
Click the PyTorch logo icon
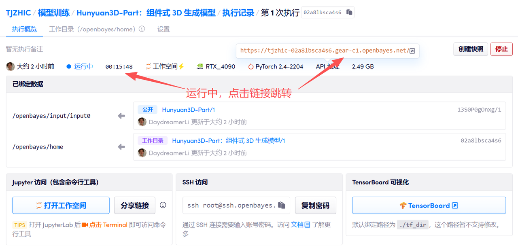click(251, 66)
